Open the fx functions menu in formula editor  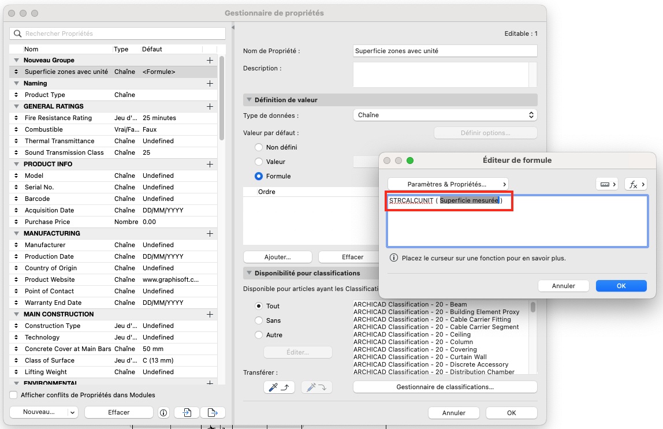tap(636, 184)
